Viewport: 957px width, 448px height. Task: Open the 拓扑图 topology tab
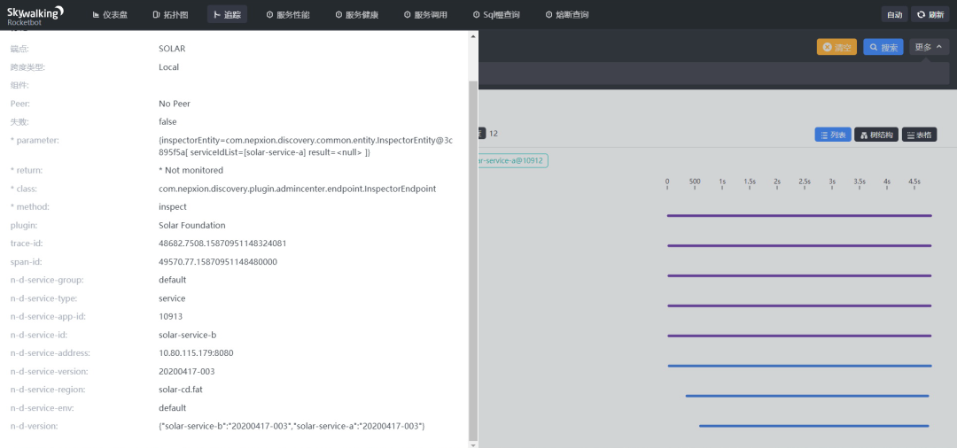point(169,15)
